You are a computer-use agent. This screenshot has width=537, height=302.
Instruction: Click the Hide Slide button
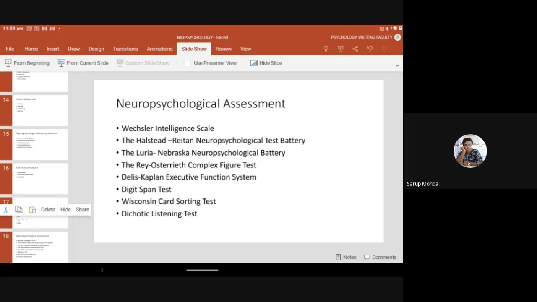[x=266, y=63]
